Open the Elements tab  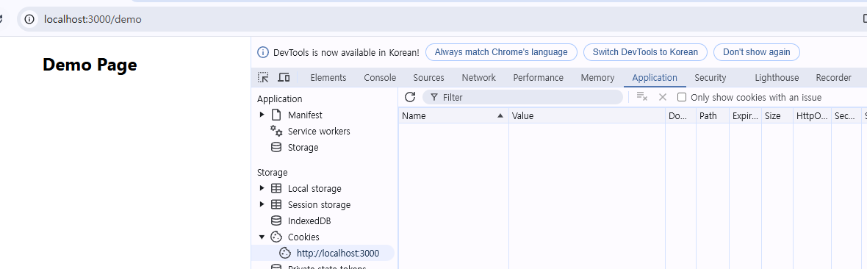click(x=328, y=77)
